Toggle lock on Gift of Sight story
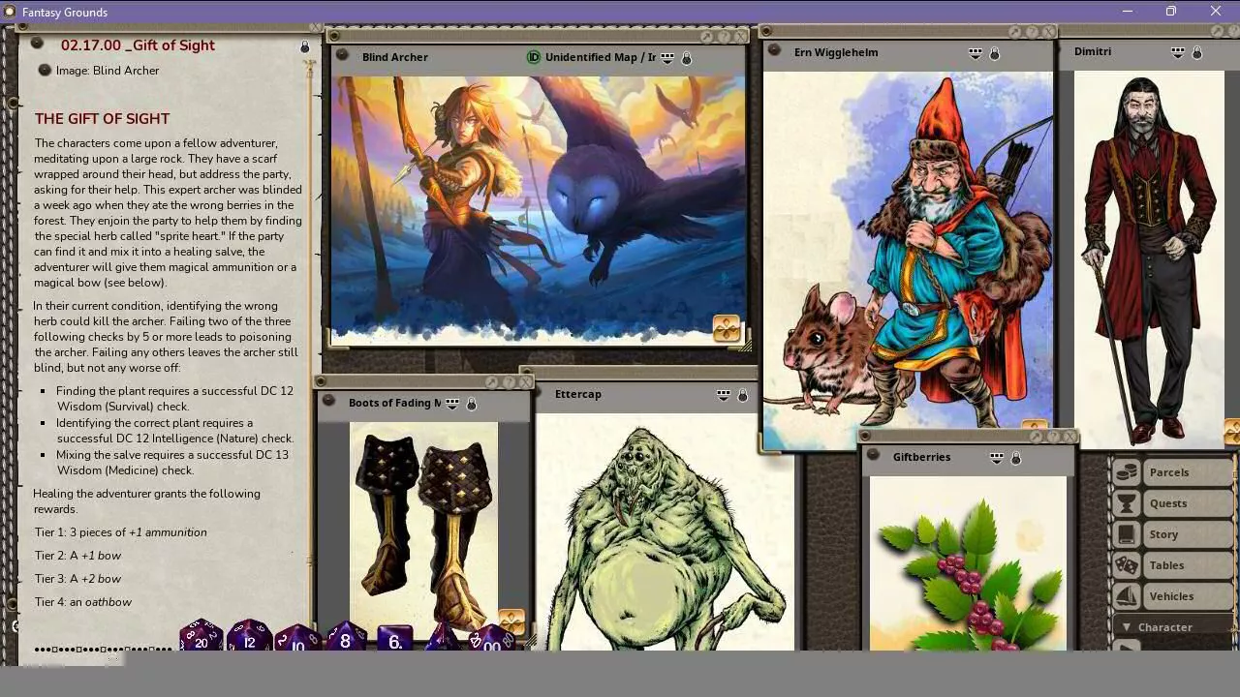 tap(305, 46)
